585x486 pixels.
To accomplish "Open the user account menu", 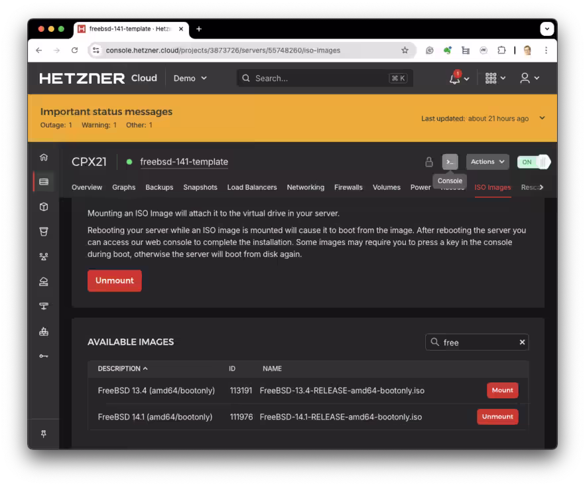I will 529,78.
